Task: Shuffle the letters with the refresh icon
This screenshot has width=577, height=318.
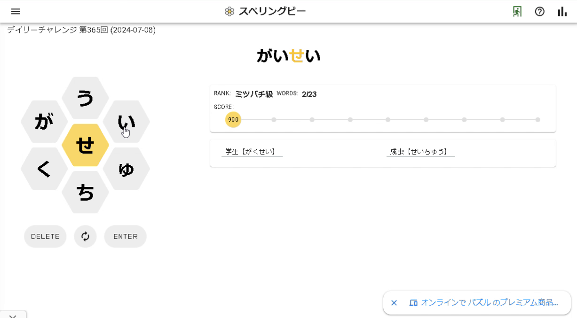Action: pos(85,236)
